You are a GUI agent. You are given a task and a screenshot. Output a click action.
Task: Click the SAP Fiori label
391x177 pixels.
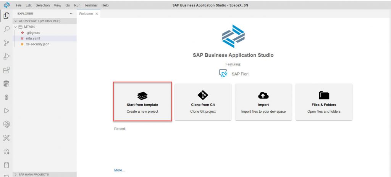click(x=240, y=74)
